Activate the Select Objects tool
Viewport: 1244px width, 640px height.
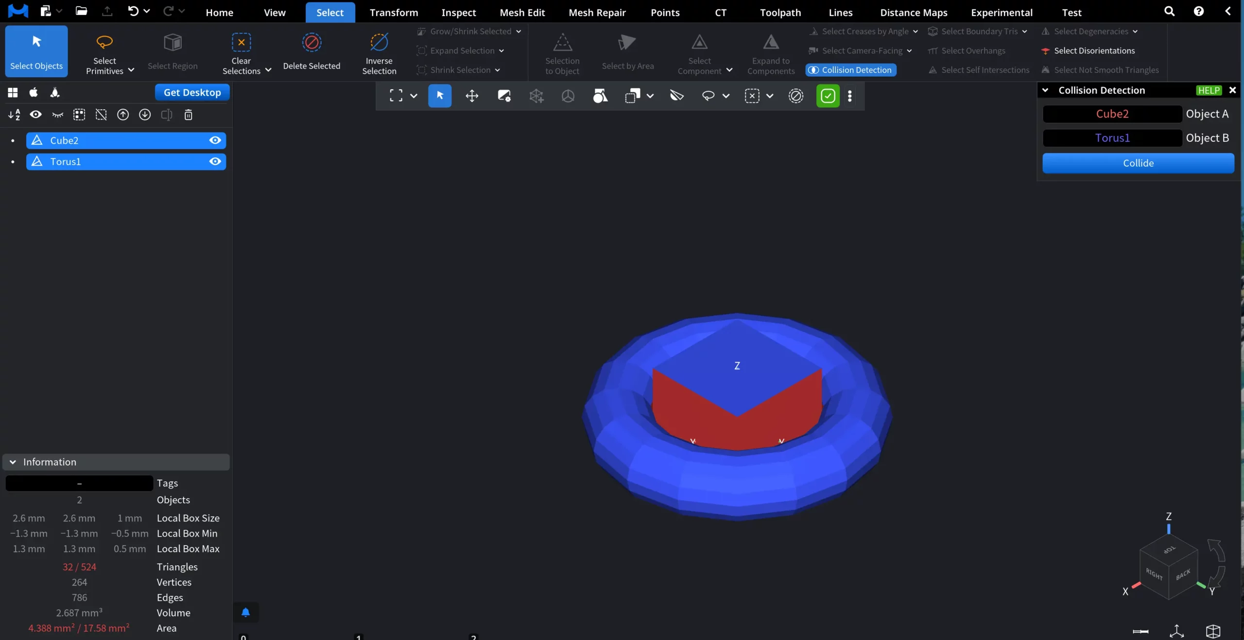pyautogui.click(x=36, y=51)
